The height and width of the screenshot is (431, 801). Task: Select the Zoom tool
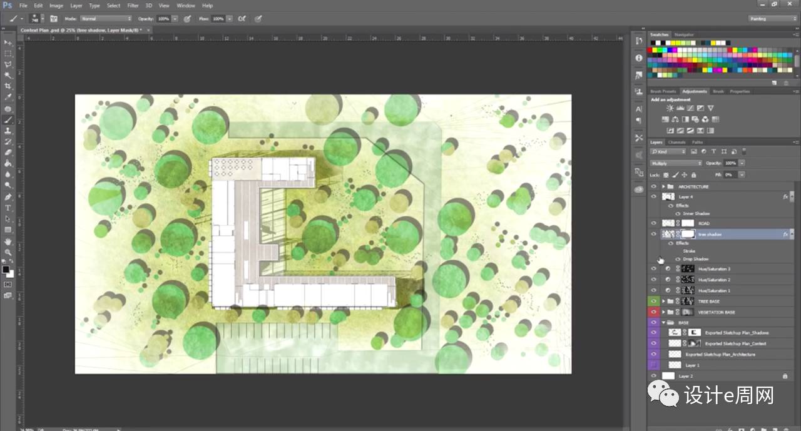click(8, 252)
